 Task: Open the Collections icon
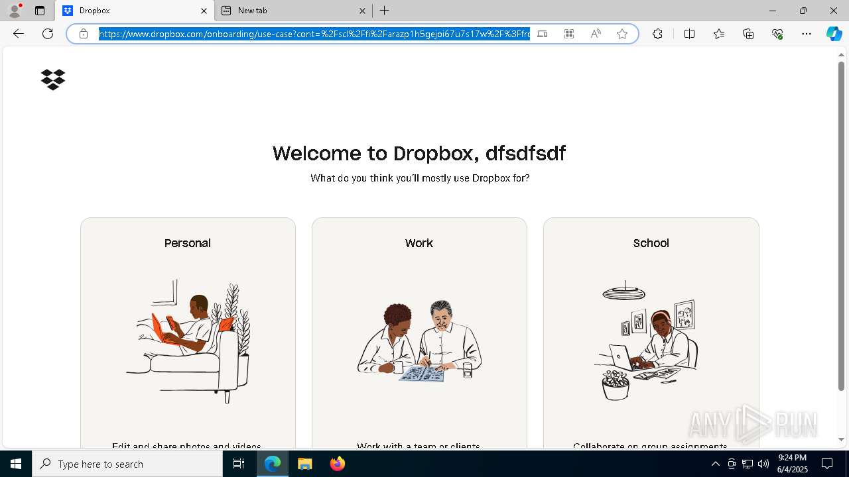coord(748,34)
